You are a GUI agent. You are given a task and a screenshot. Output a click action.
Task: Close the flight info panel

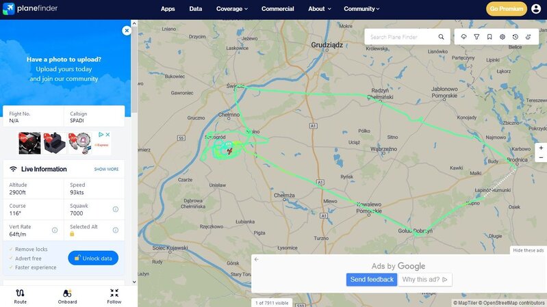(x=127, y=31)
